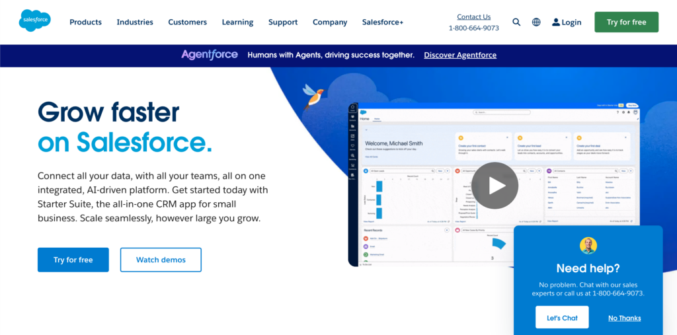Screen dimensions: 677x335
Task: Follow the Discover Agentforce link
Action: pyautogui.click(x=460, y=55)
